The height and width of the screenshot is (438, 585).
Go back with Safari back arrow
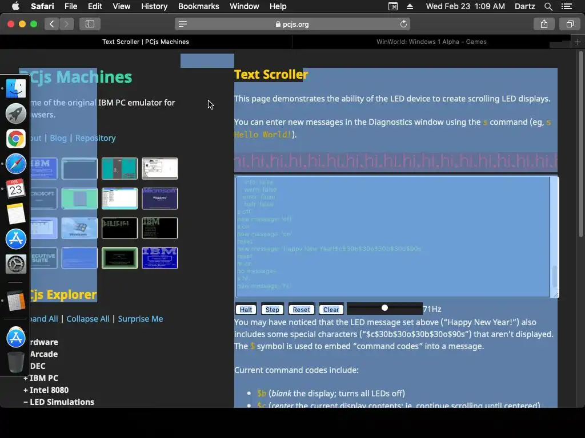52,24
